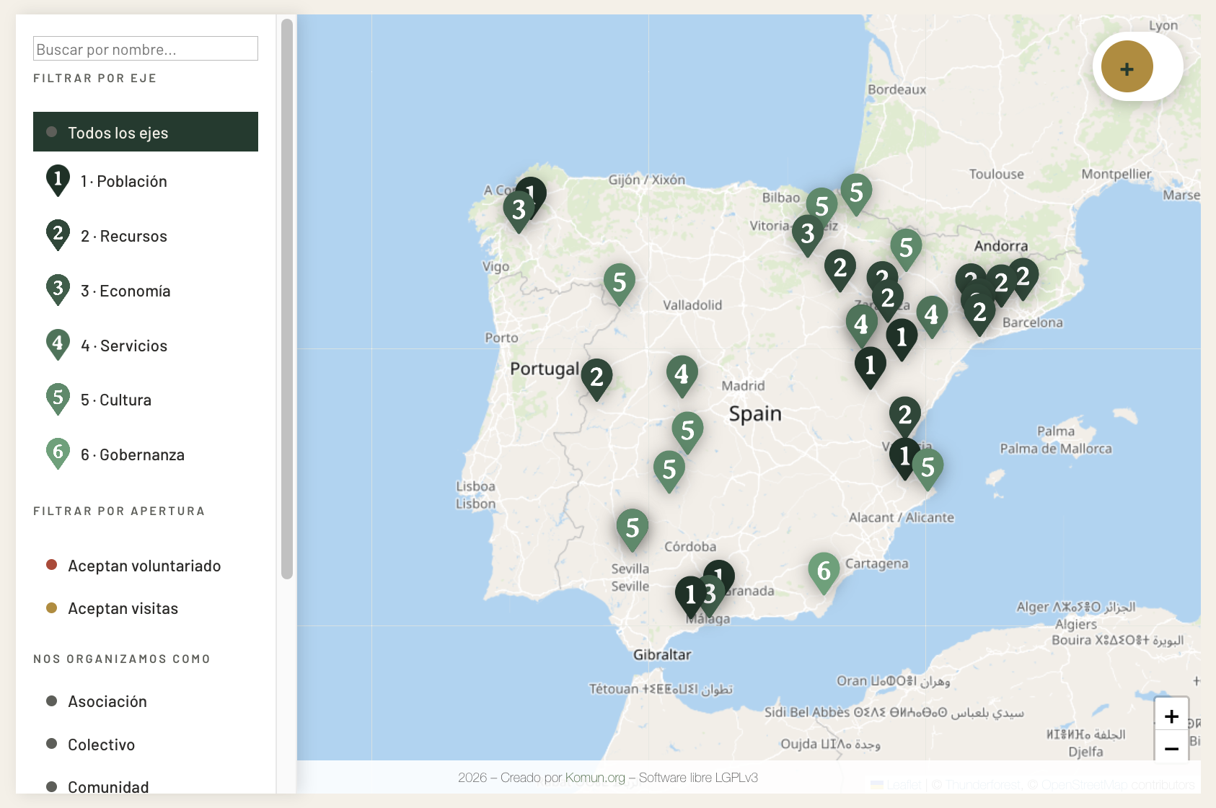Open marker 4 west of Madrid
Image resolution: width=1216 pixels, height=808 pixels.
pyautogui.click(x=682, y=376)
